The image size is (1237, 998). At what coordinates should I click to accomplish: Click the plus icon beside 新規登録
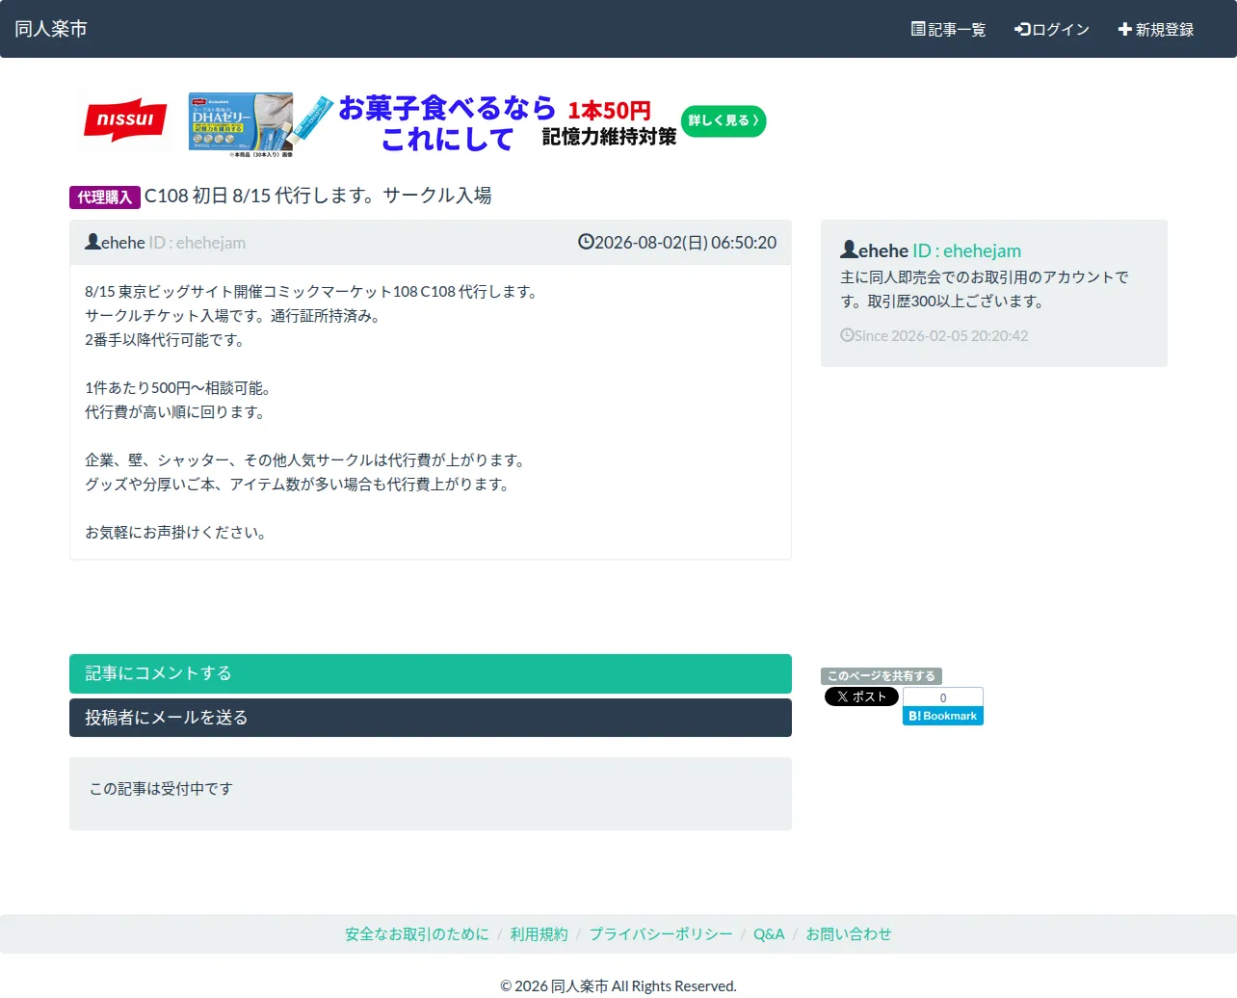tap(1124, 30)
